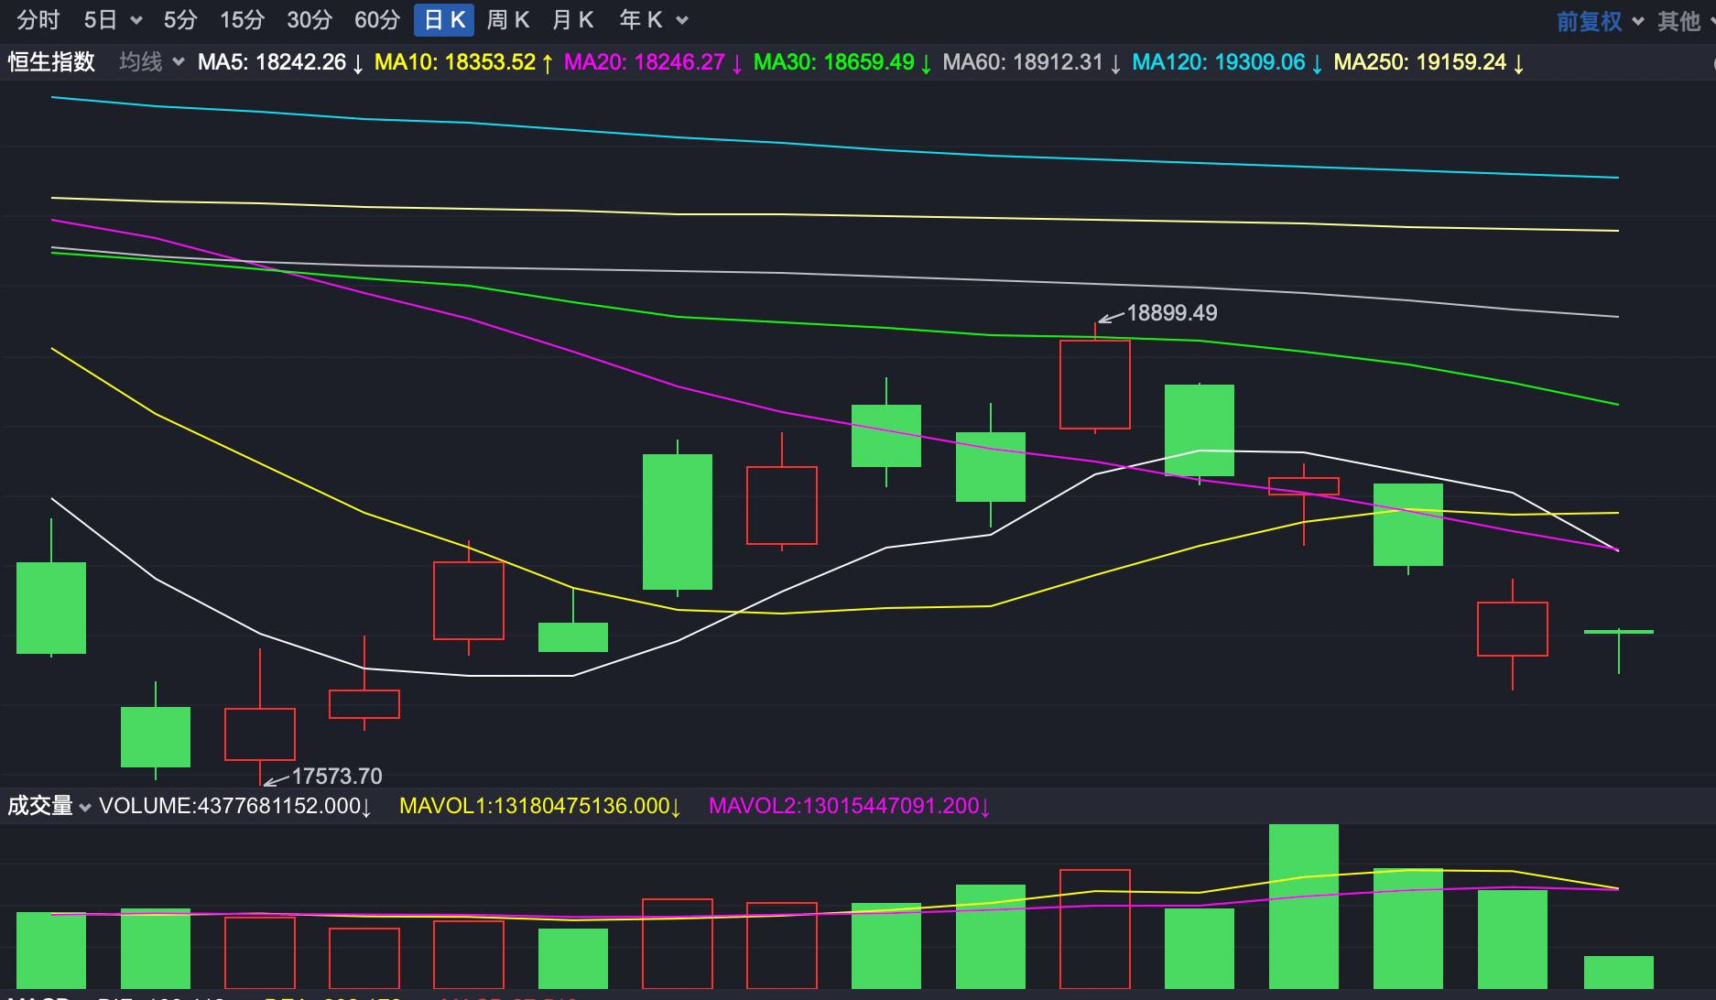Click the MA5 value label
This screenshot has width=1716, height=1000.
279,62
